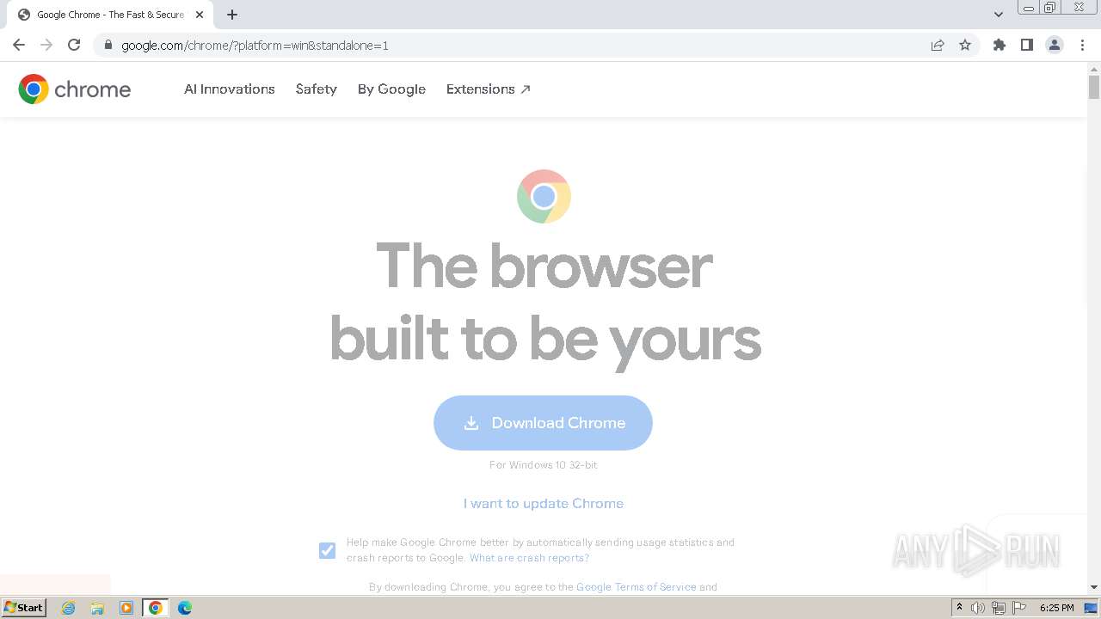Open the Windows Start menu
Viewport: 1101px width, 619px height.
(24, 608)
